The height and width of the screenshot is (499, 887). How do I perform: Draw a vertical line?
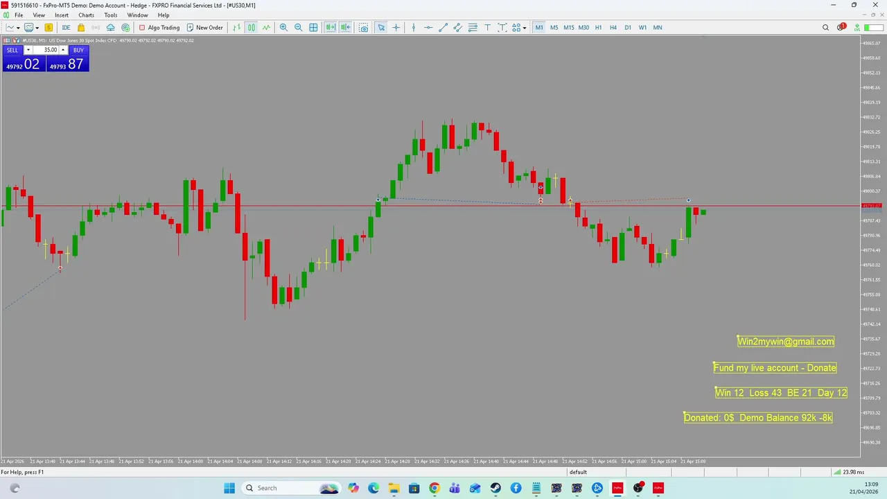pyautogui.click(x=414, y=28)
